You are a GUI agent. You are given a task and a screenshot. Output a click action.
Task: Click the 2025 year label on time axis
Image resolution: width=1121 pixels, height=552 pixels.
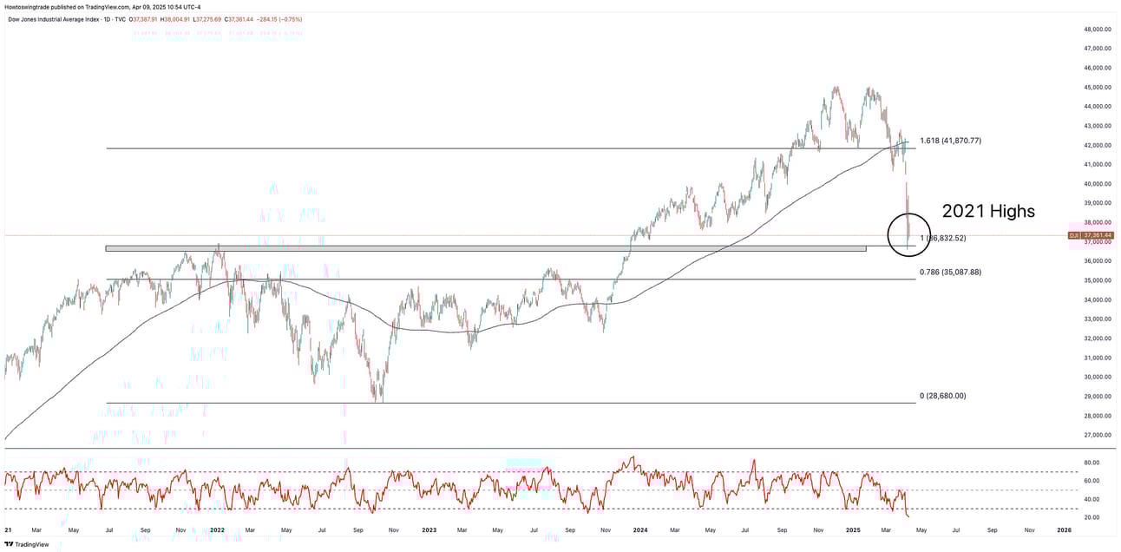852,529
